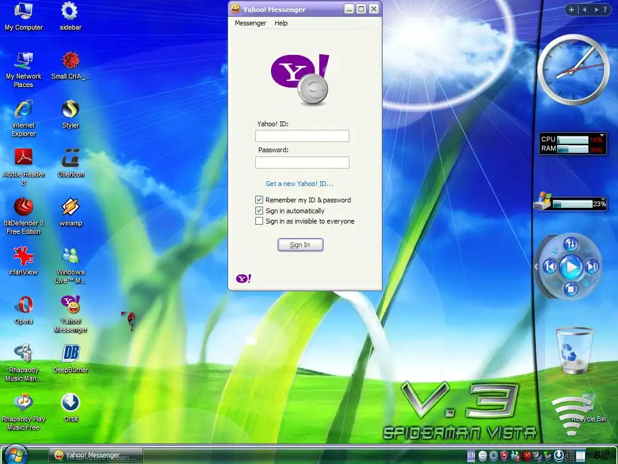The image size is (618, 464).
Task: Click the sidebar next arrow button
Action: point(596,10)
